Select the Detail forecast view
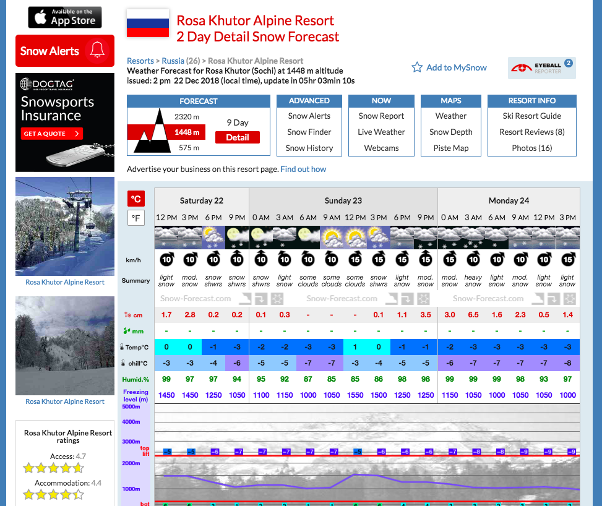Image resolution: width=602 pixels, height=506 pixels. pos(237,137)
